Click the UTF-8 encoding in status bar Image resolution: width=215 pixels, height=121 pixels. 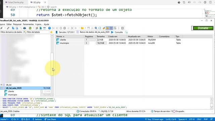(192, 119)
